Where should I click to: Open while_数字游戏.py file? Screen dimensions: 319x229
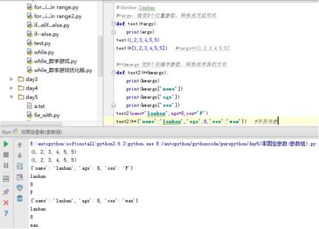(55, 61)
